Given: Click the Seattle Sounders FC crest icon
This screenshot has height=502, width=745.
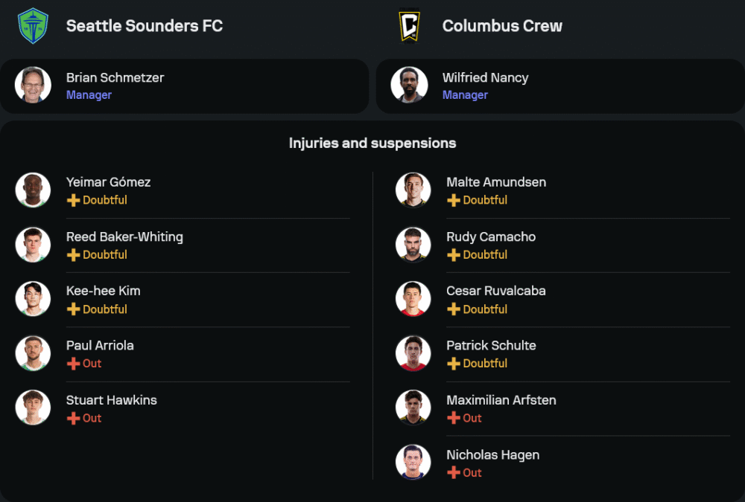Looking at the screenshot, I should tap(32, 26).
